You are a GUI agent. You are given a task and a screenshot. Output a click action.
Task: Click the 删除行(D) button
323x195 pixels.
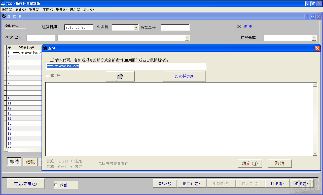[191, 183]
